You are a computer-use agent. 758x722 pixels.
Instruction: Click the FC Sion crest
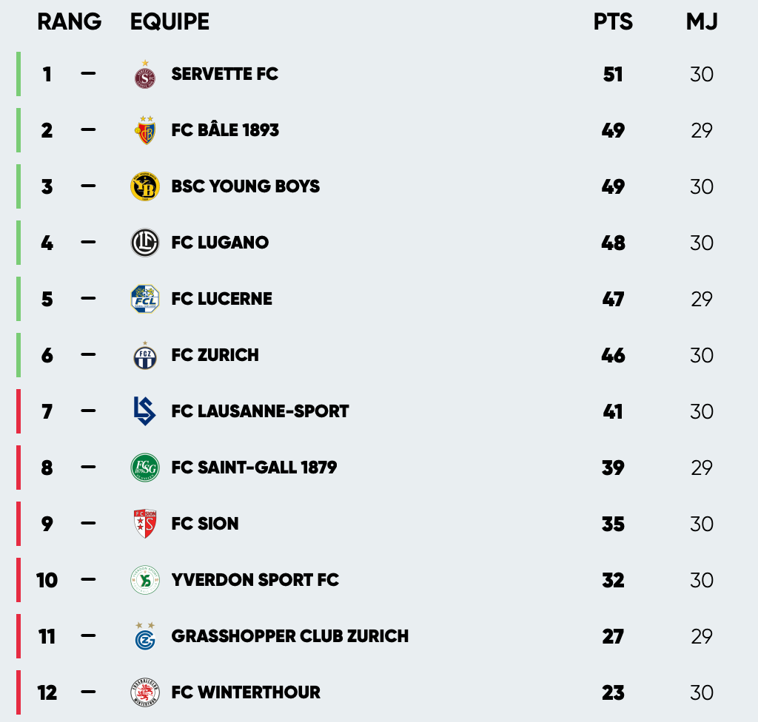click(145, 524)
